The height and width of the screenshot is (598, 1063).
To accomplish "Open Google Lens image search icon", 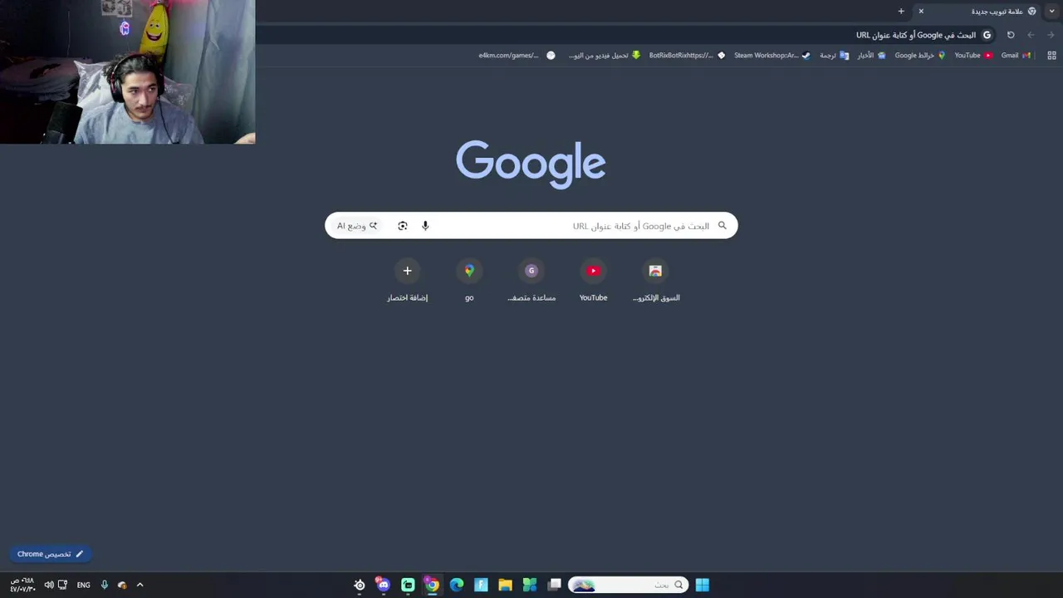I will pos(403,226).
